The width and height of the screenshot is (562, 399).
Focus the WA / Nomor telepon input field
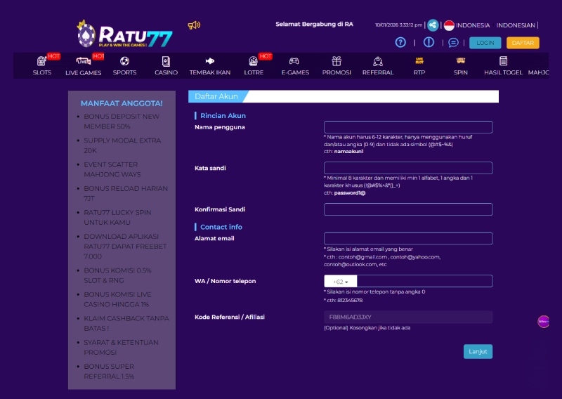coord(424,281)
